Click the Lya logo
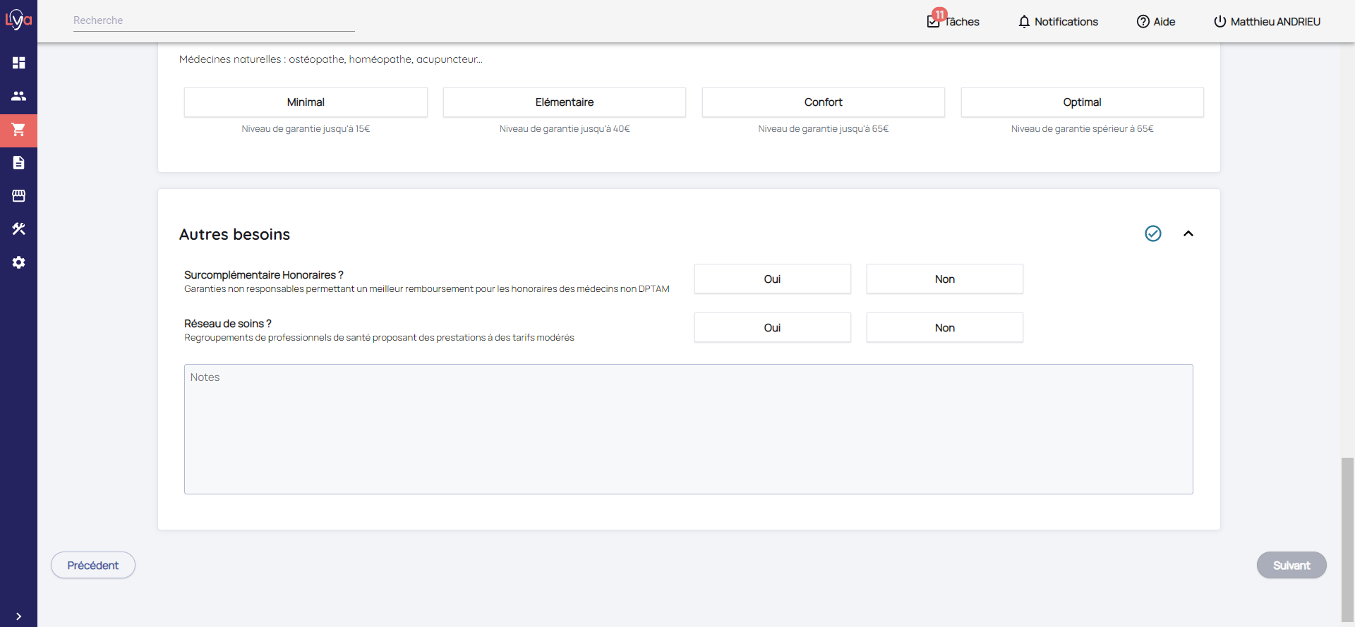 18,20
